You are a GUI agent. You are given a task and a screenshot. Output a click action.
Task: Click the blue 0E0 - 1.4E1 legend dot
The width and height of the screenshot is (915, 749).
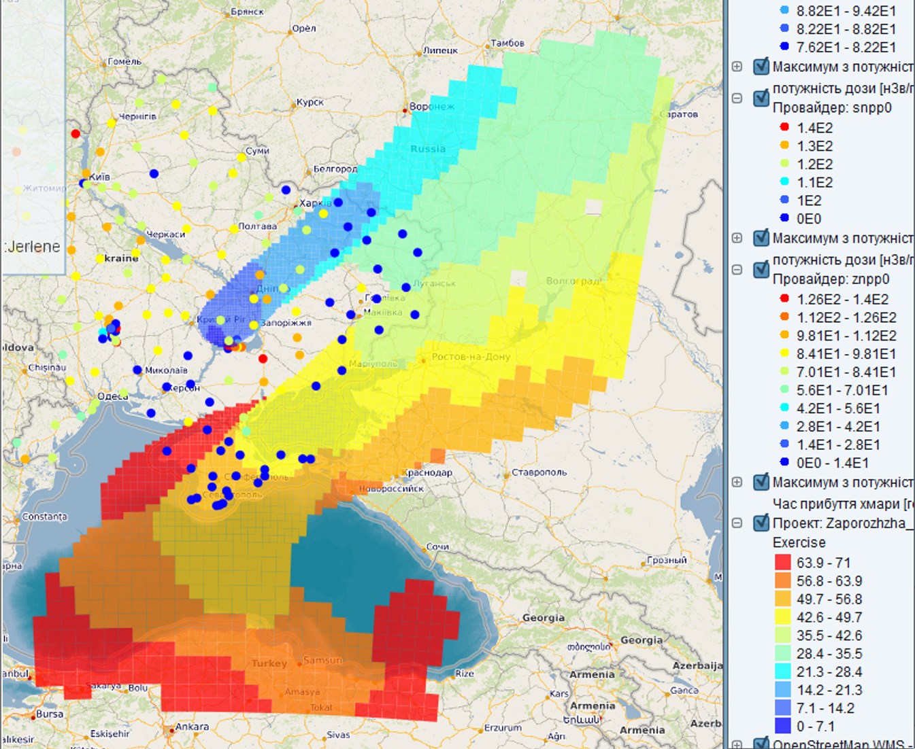pyautogui.click(x=784, y=463)
